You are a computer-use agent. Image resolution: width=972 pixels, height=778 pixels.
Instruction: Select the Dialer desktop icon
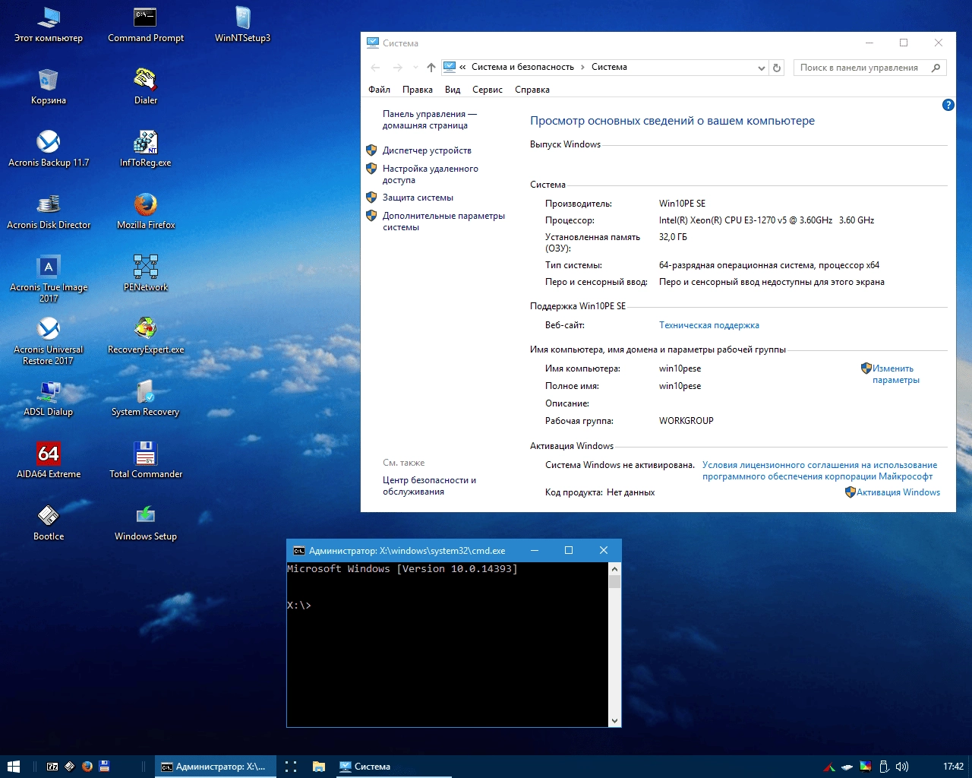[146, 87]
